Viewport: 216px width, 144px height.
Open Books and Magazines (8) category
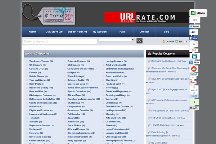pyautogui.click(x=118, y=91)
